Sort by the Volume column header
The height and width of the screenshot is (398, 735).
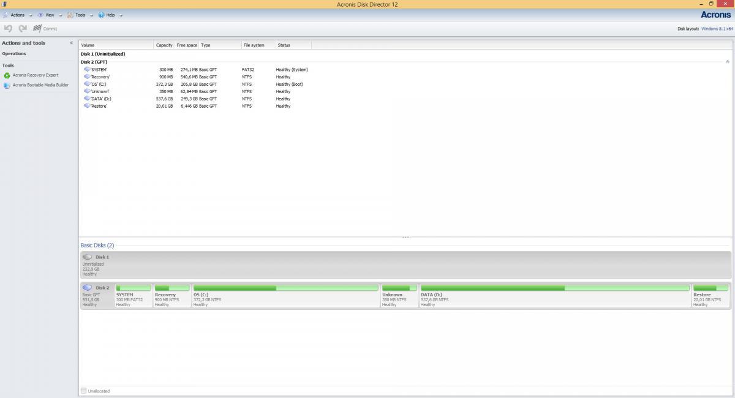coord(116,45)
